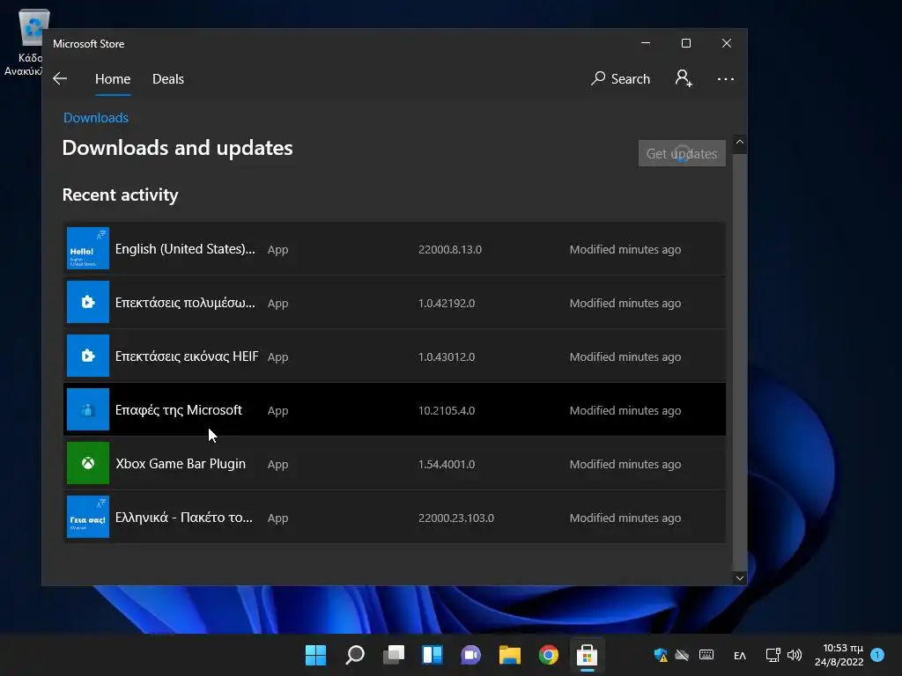This screenshot has height=676, width=902.
Task: Switch to the Deals tab
Action: [x=168, y=78]
